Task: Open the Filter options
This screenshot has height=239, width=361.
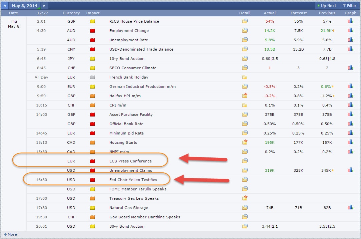Action: 349,6
